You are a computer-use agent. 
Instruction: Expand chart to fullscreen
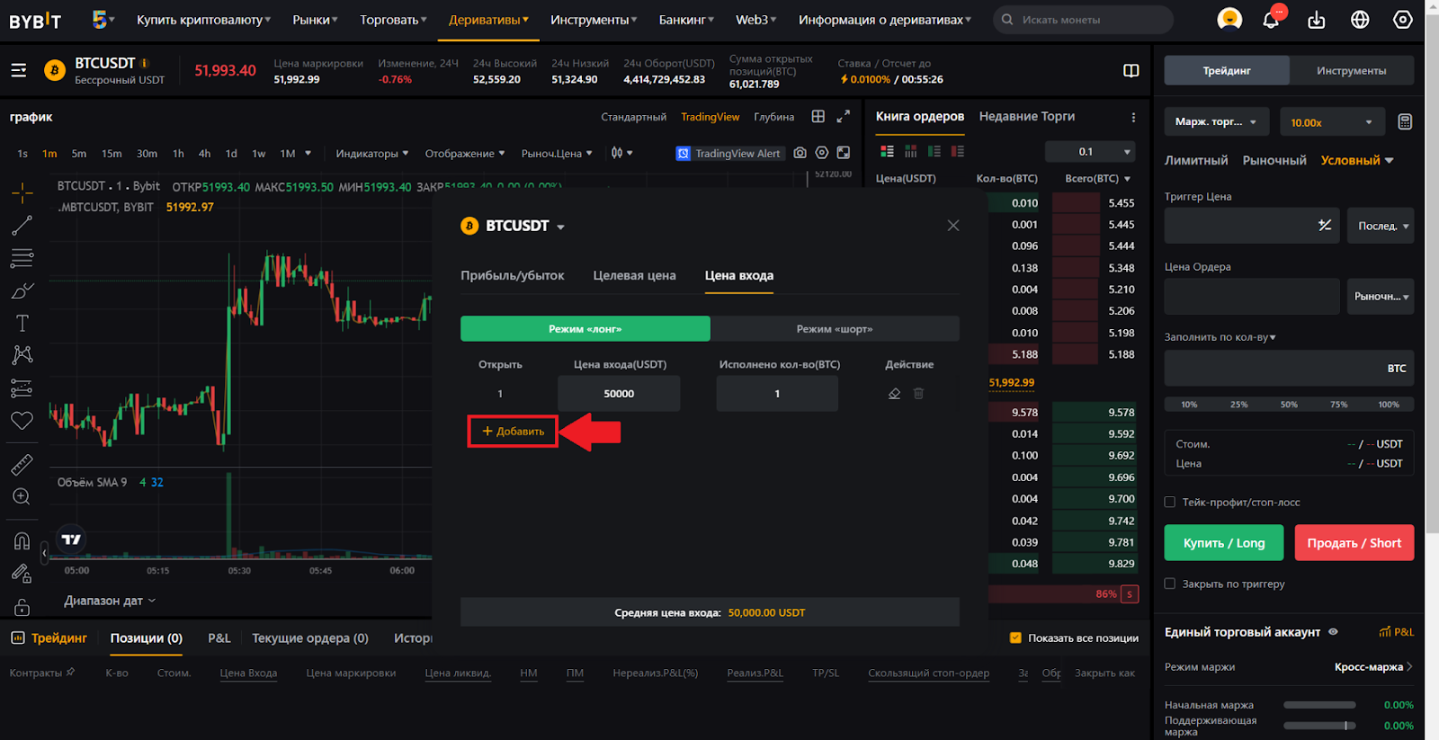click(x=843, y=117)
